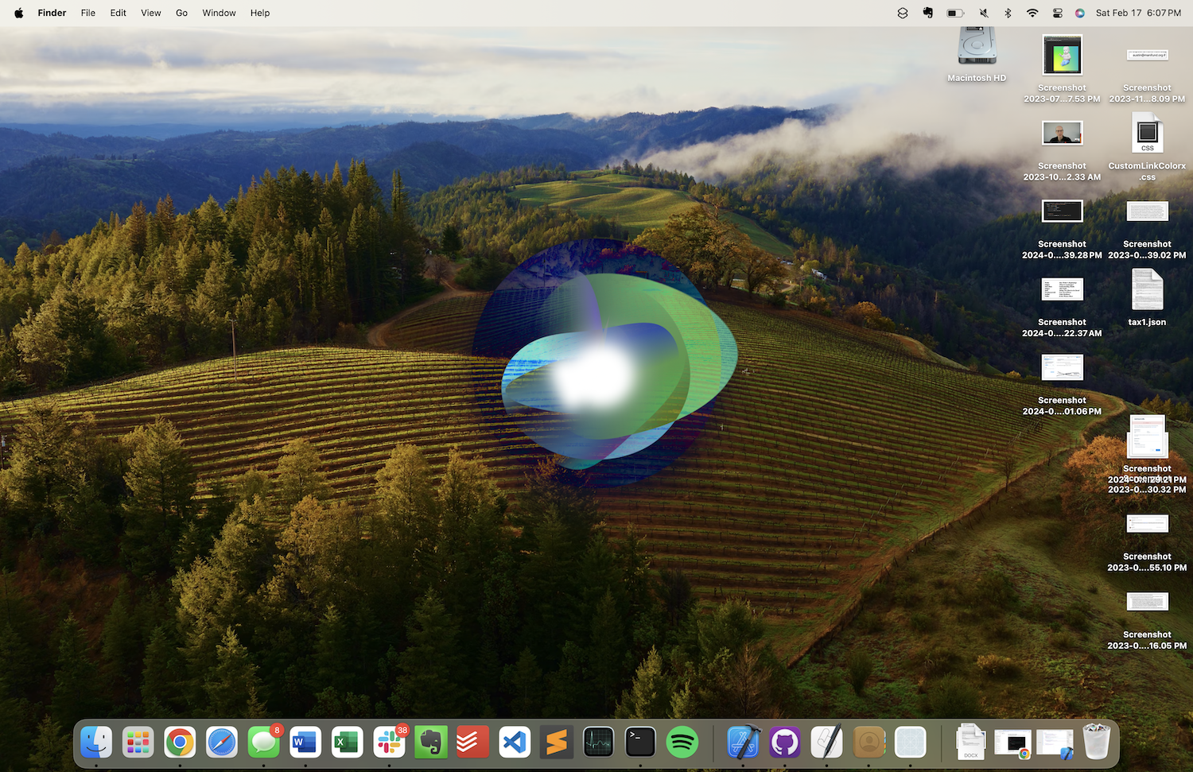Open Sublime Text from the dock

point(557,743)
